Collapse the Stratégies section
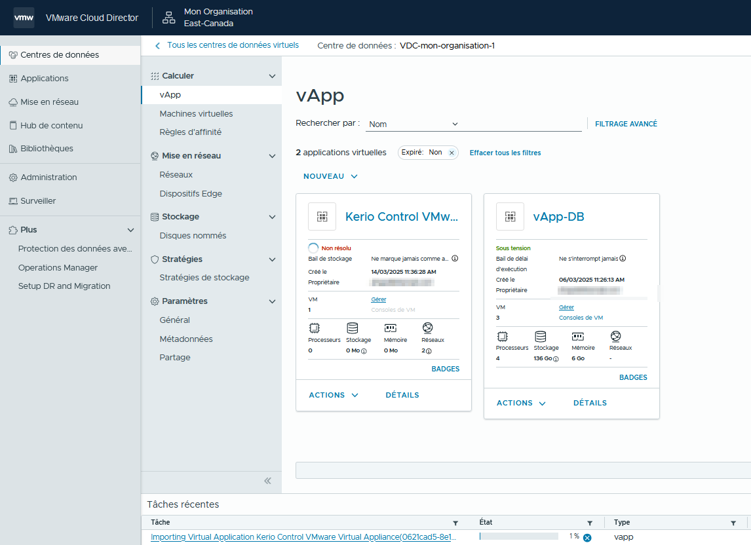This screenshot has width=751, height=545. 272,259
